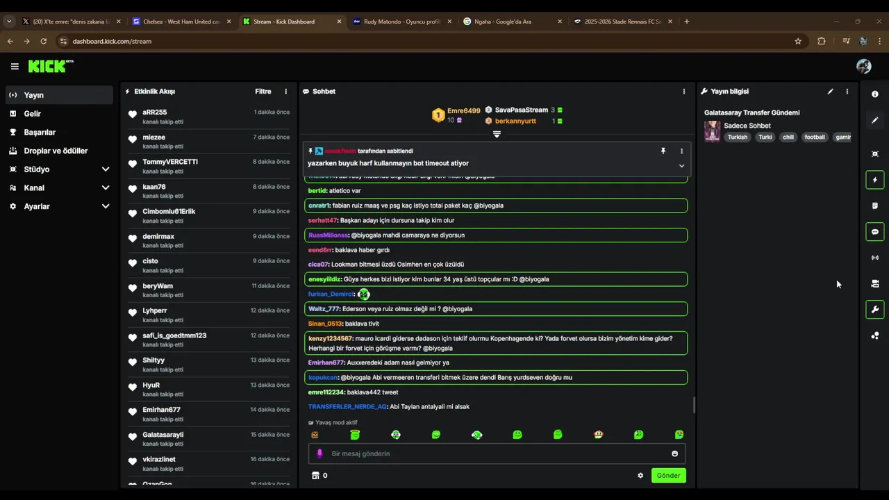
Task: Click the chill tag
Action: click(x=788, y=137)
